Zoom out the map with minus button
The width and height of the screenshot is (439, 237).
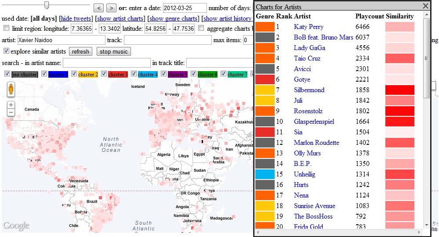point(11,113)
